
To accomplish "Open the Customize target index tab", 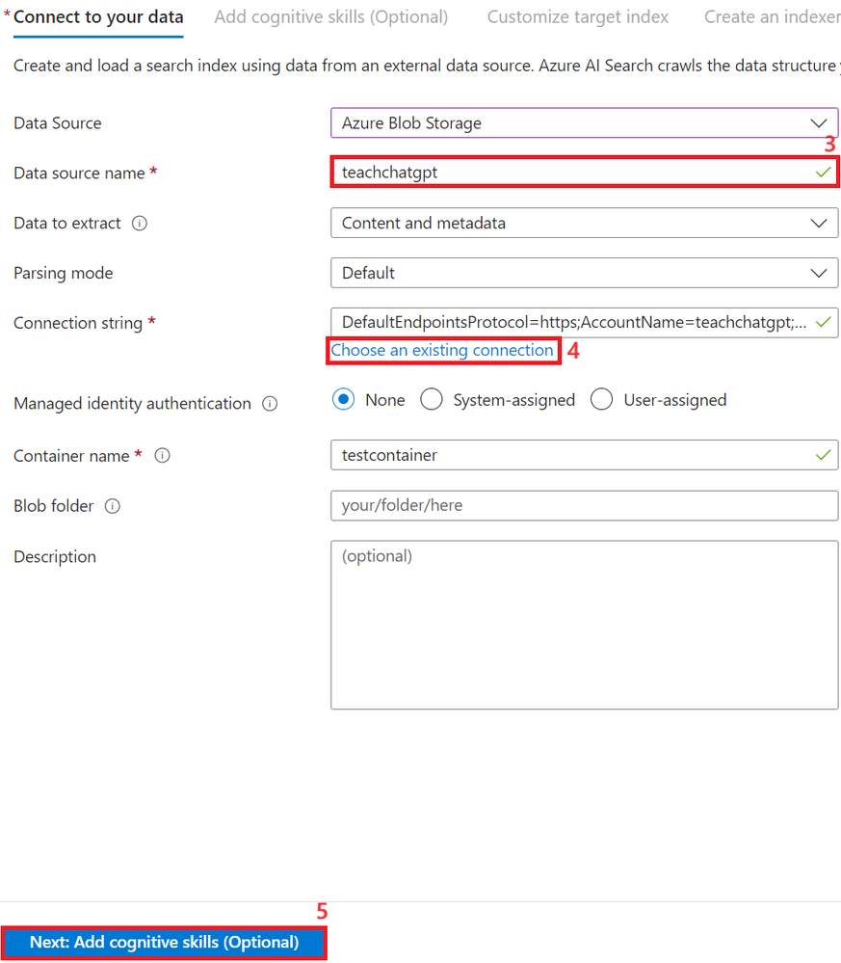I will coord(577,17).
